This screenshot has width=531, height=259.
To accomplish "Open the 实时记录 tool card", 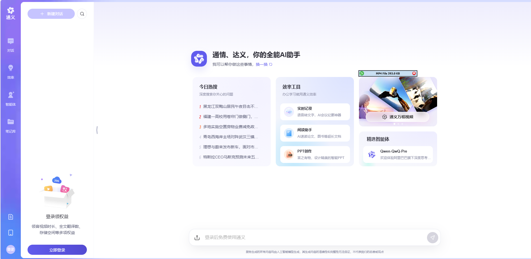I will [x=315, y=112].
